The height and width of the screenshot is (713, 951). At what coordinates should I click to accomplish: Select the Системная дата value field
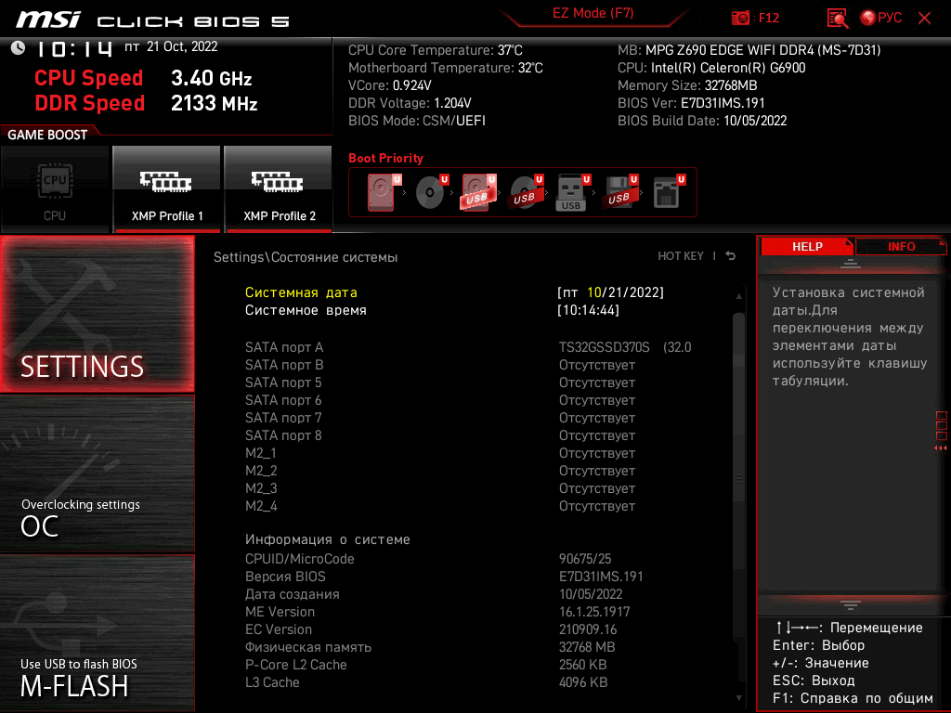[x=611, y=292]
